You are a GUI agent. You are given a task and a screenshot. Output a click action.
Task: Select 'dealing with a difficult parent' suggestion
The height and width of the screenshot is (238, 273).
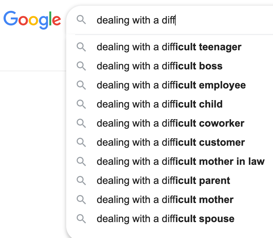pyautogui.click(x=163, y=181)
